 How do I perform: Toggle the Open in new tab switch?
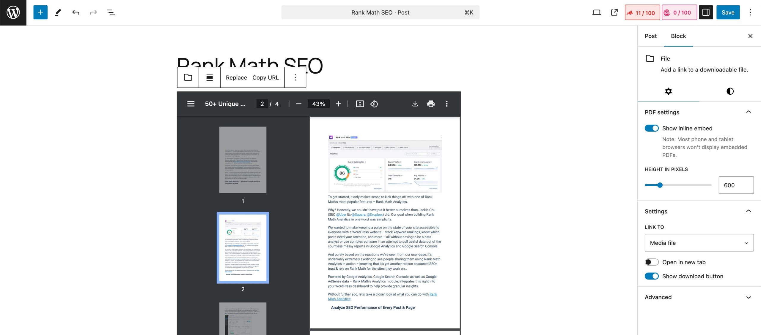[x=652, y=262]
